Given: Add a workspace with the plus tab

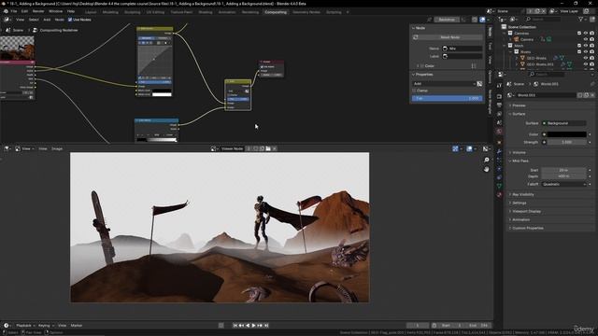Looking at the screenshot, I should 348,12.
